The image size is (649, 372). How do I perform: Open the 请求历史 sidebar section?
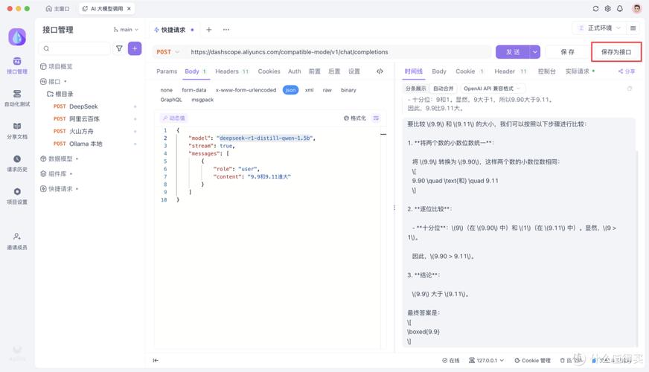tap(17, 164)
